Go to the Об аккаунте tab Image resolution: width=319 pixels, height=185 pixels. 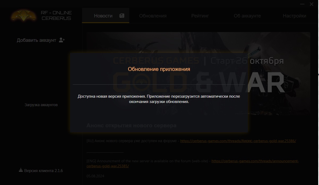247,16
